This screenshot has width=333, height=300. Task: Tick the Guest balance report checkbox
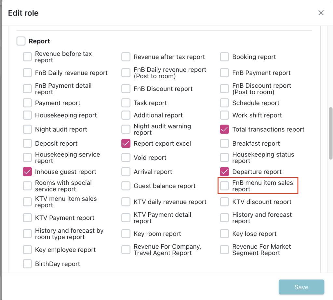126,186
